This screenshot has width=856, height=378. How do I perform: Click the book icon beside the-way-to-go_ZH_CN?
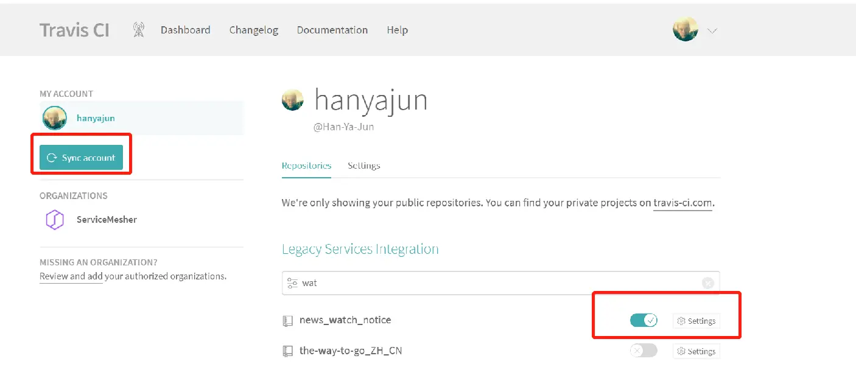pyautogui.click(x=288, y=352)
